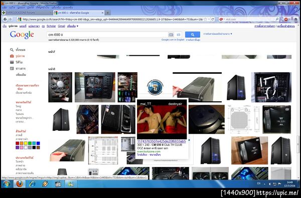Open Scholar in Google top navigation

51,26
